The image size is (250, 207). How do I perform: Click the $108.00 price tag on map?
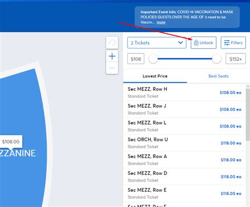[x=11, y=142]
